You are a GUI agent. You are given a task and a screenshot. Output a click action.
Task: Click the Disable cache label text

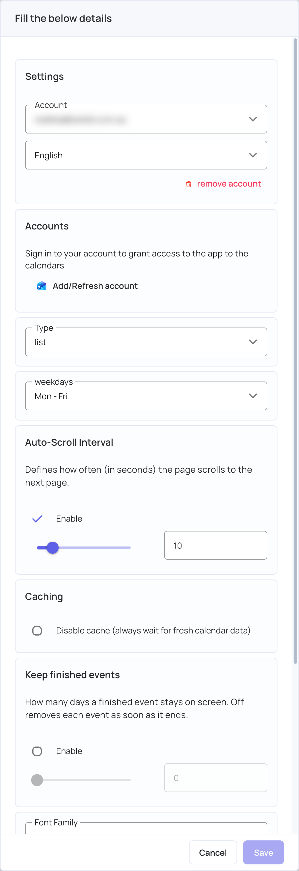pyautogui.click(x=153, y=630)
